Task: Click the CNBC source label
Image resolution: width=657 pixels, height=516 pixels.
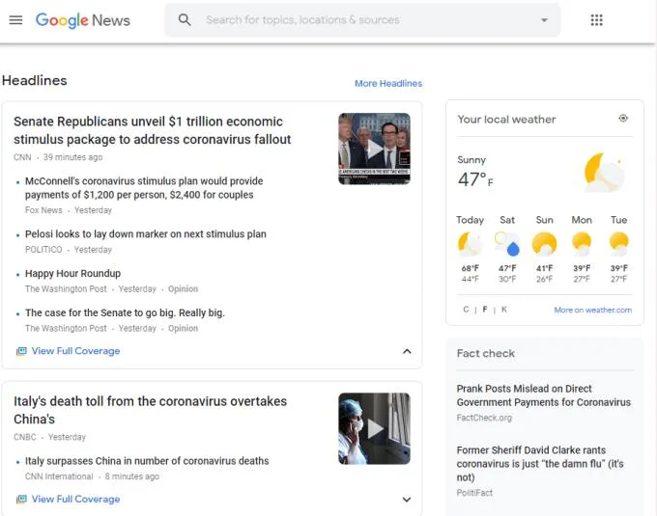Action: point(25,437)
